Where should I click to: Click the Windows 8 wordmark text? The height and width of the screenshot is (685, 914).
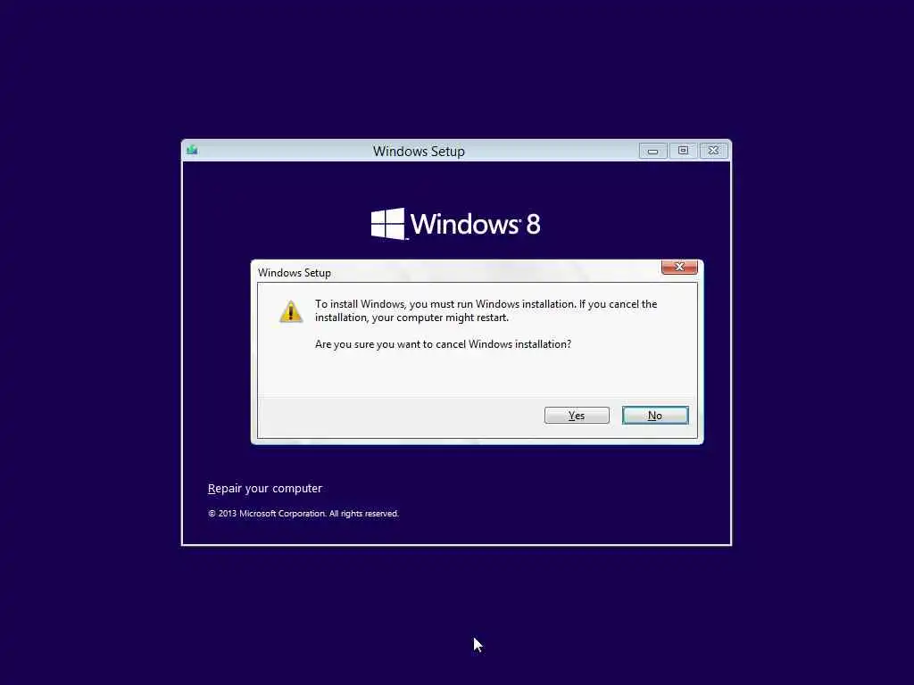coord(475,224)
